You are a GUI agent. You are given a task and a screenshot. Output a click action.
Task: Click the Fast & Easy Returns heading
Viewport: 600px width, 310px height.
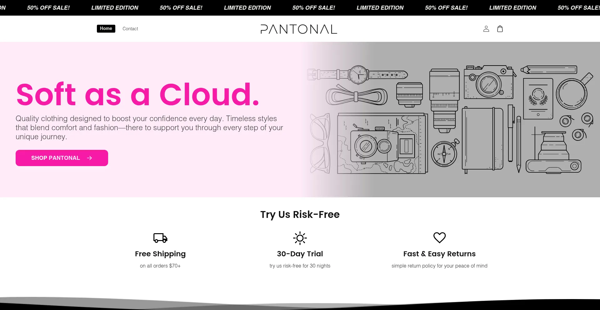pos(439,254)
